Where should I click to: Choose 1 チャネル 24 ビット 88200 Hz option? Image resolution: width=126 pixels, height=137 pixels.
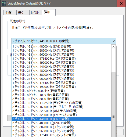[x=62, y=75]
